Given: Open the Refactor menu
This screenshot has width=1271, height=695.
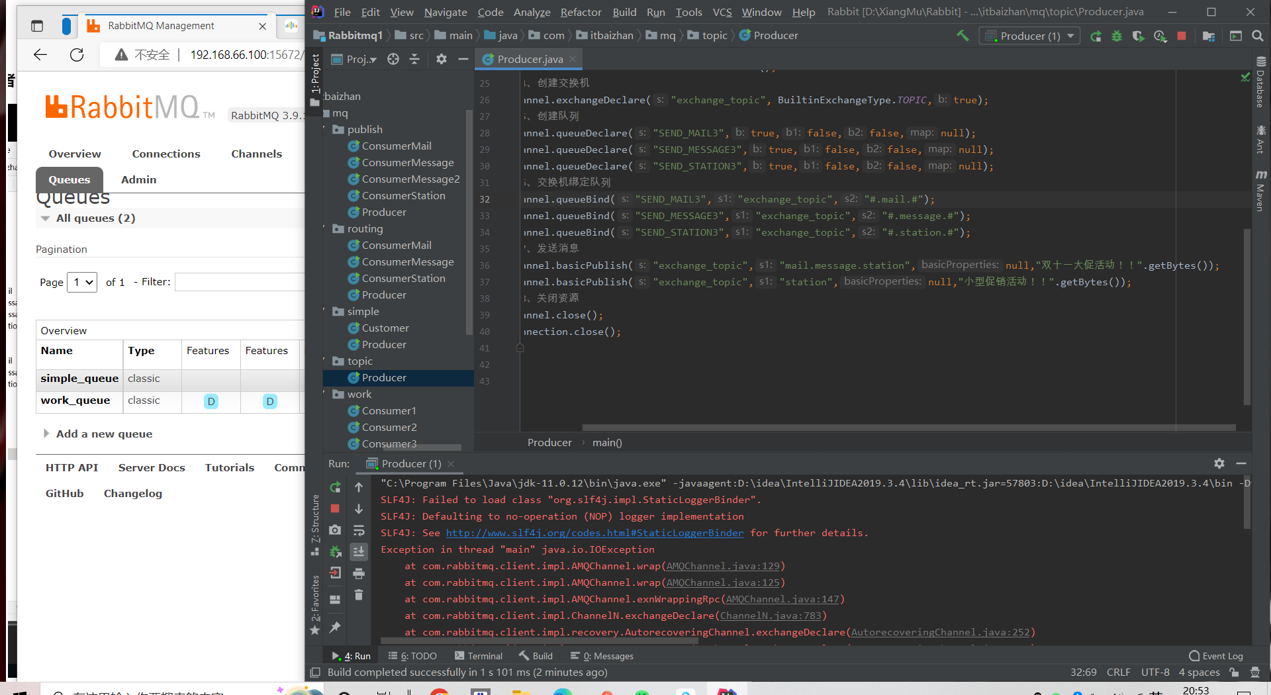Looking at the screenshot, I should tap(581, 12).
